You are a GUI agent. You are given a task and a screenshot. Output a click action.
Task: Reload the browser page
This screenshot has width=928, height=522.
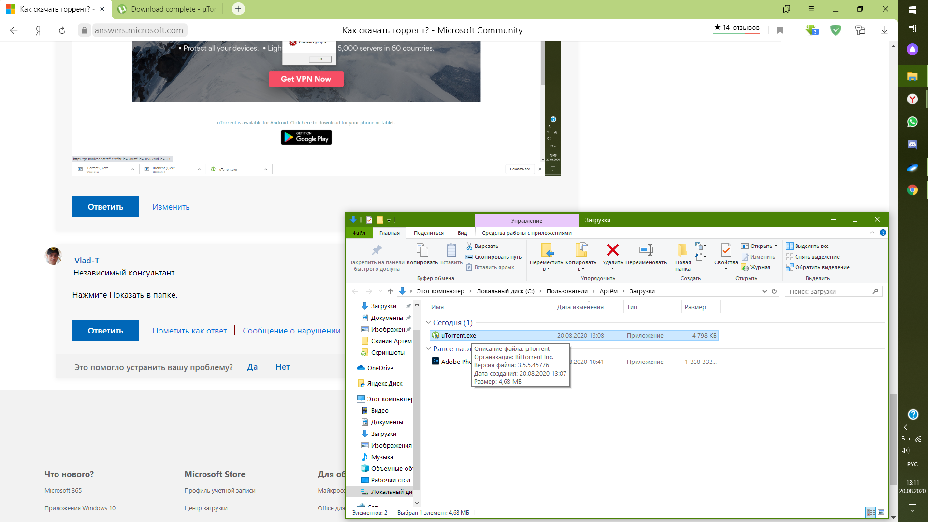[x=62, y=30]
